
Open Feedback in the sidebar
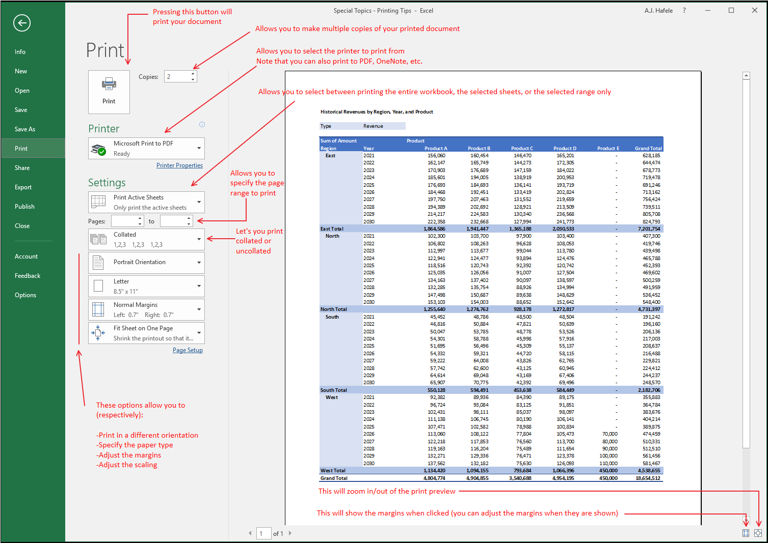click(x=33, y=276)
